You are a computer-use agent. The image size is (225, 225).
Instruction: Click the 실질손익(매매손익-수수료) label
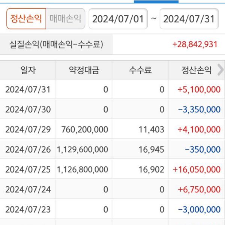[56, 45]
